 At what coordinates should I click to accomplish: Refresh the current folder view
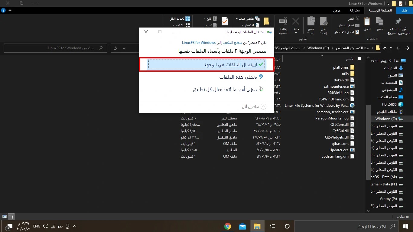(x=115, y=48)
